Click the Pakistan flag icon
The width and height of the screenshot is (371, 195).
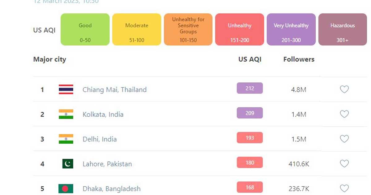point(68,164)
